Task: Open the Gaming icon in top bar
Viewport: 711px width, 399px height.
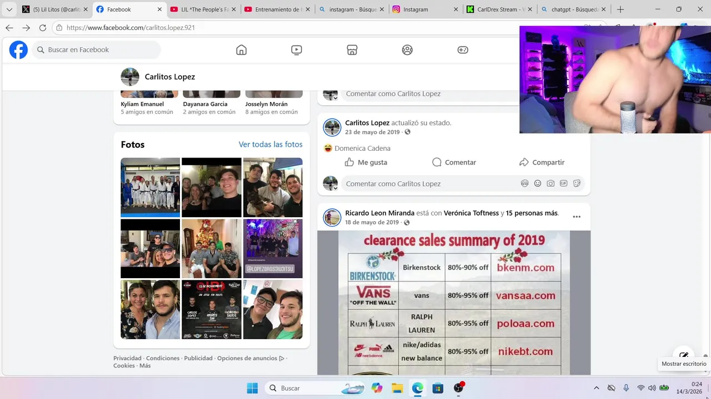Action: click(x=463, y=50)
